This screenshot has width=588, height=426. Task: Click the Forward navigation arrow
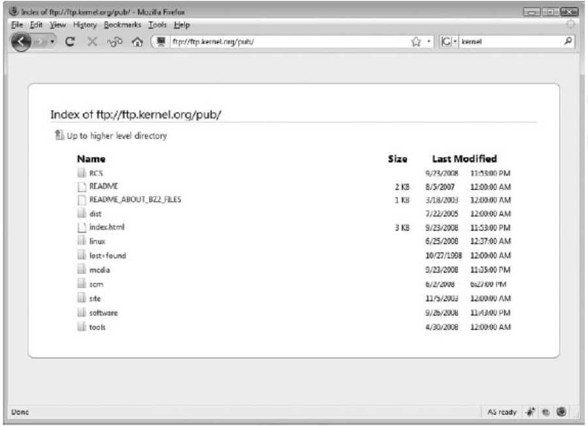tap(40, 42)
